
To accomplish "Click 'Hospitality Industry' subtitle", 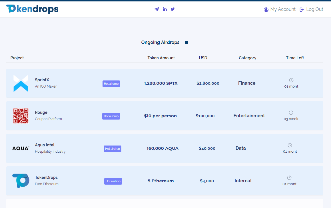I will coord(50,152).
